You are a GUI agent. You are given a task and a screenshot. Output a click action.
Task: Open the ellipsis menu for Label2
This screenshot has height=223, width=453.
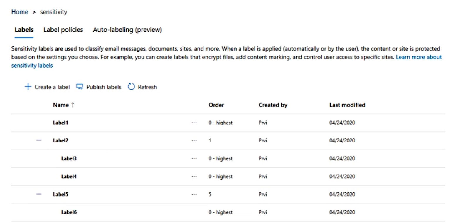click(194, 141)
